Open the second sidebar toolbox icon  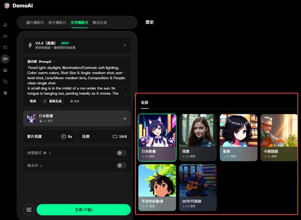(5, 36)
